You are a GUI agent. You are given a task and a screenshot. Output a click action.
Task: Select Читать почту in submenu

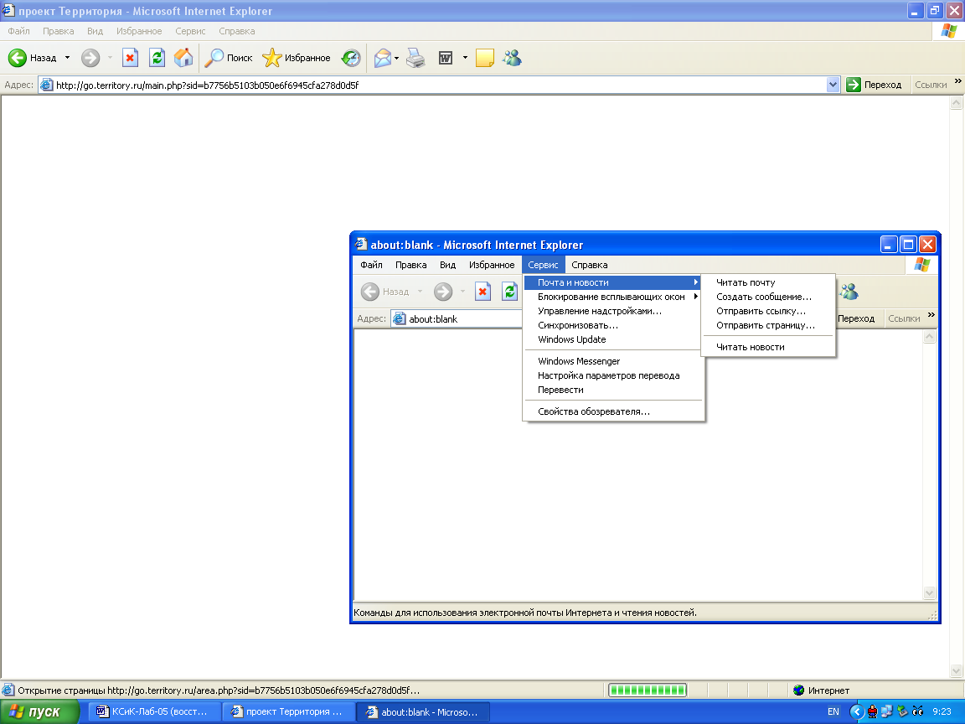[x=768, y=282]
